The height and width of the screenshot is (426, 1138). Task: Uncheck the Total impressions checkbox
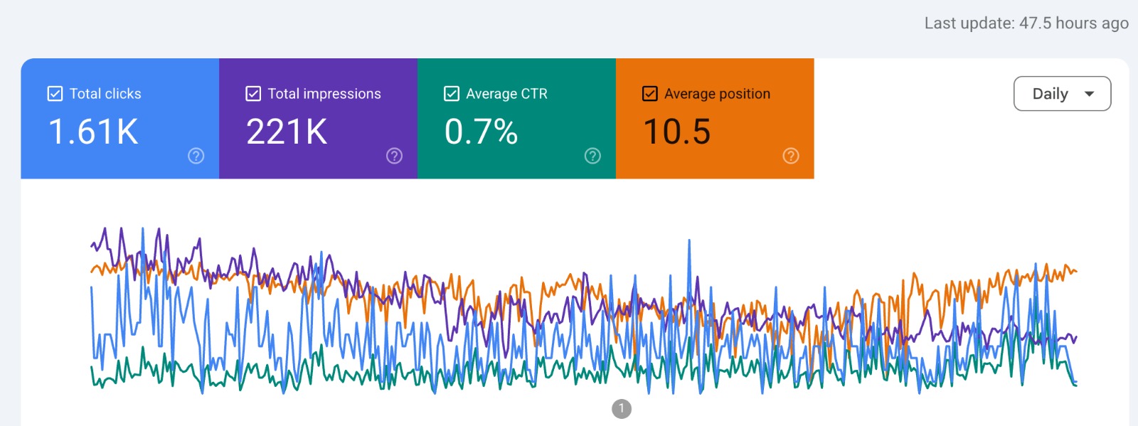pyautogui.click(x=253, y=94)
